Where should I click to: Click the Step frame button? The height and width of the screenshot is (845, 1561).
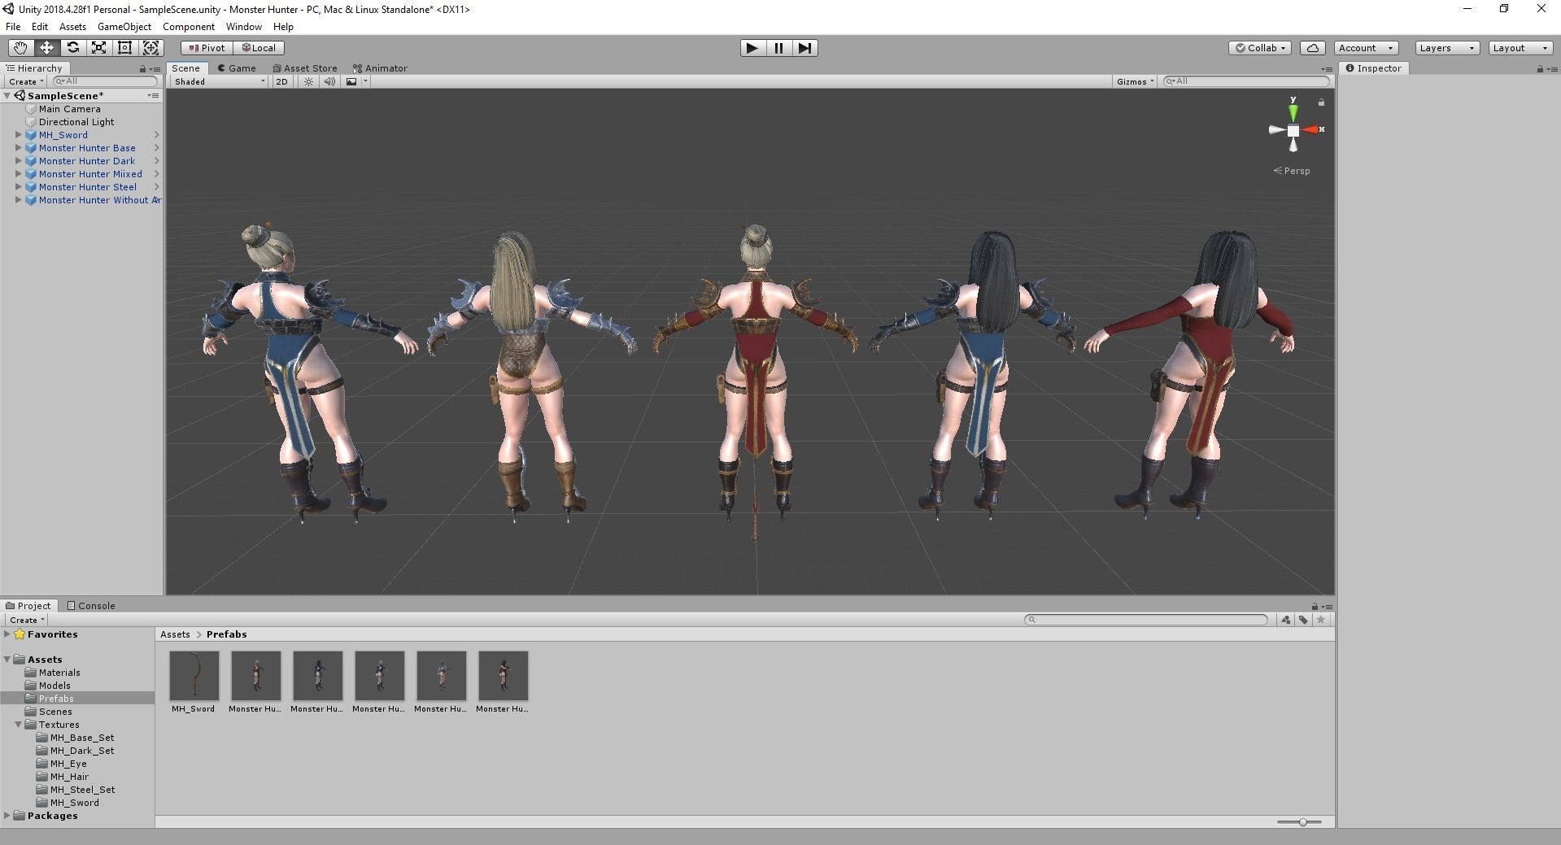pyautogui.click(x=804, y=48)
